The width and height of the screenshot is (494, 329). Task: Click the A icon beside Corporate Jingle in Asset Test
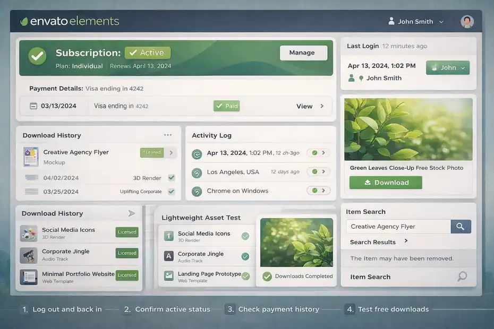pyautogui.click(x=169, y=256)
